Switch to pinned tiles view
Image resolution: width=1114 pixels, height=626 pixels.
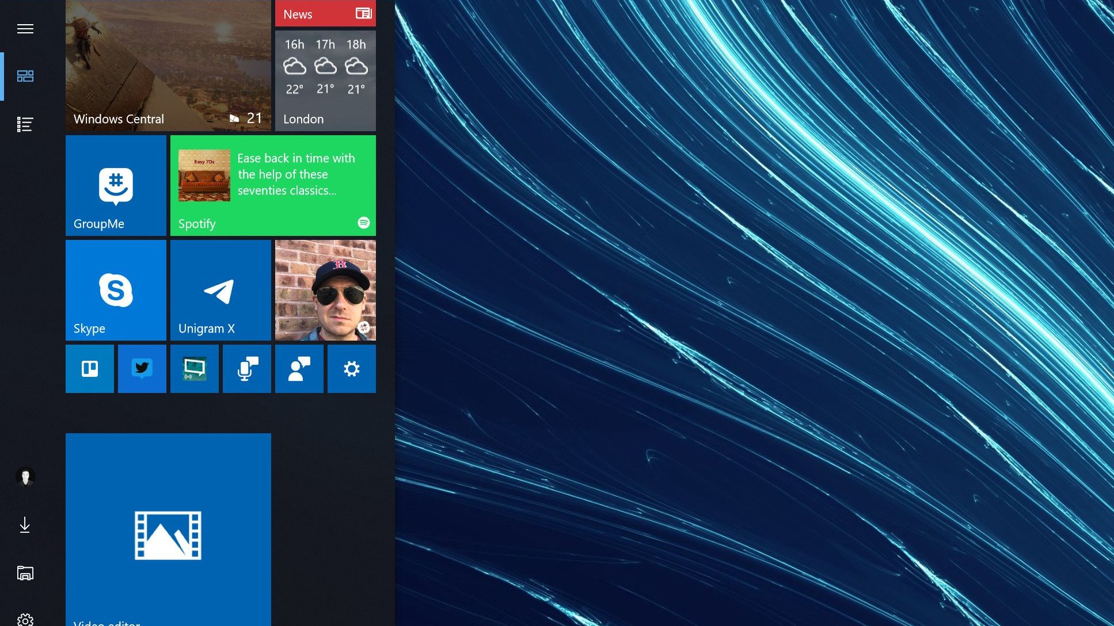tap(25, 76)
